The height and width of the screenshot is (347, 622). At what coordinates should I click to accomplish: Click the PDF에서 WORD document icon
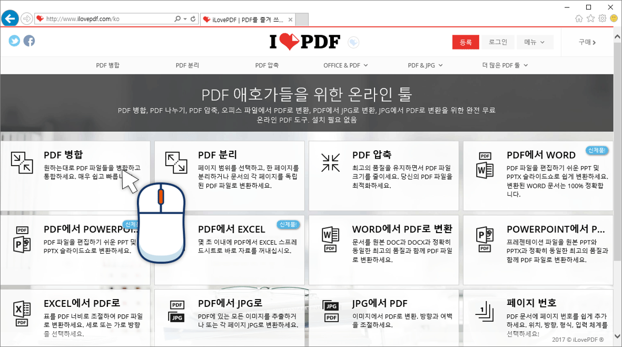click(485, 165)
